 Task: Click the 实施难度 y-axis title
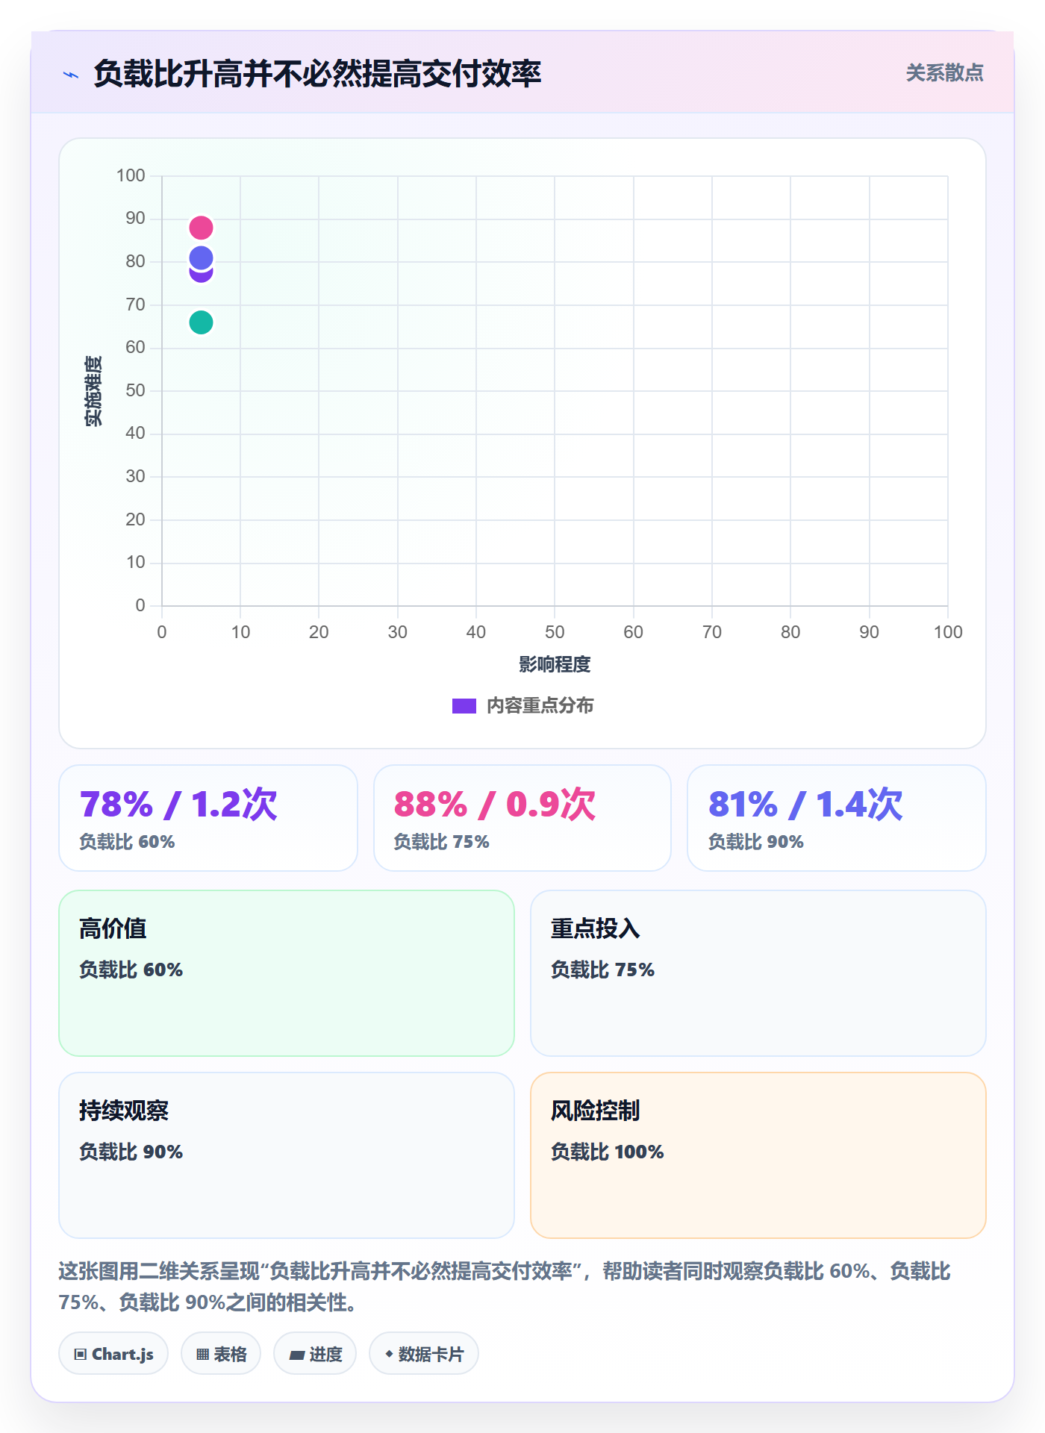point(93,391)
